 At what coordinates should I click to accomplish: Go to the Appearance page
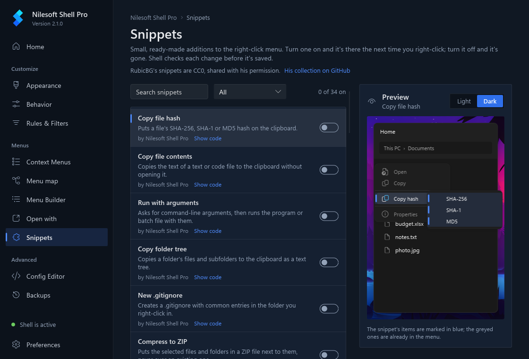tap(57, 85)
